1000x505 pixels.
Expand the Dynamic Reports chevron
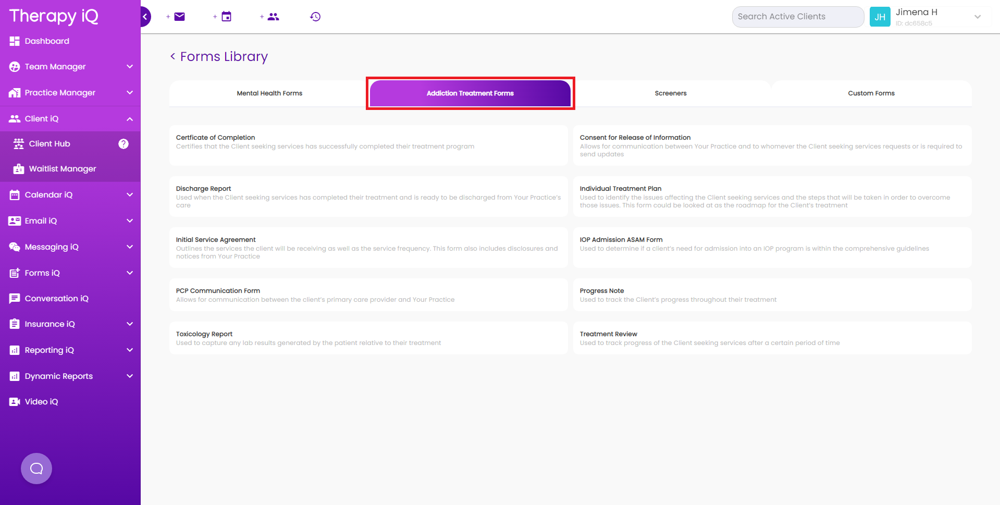click(x=130, y=376)
